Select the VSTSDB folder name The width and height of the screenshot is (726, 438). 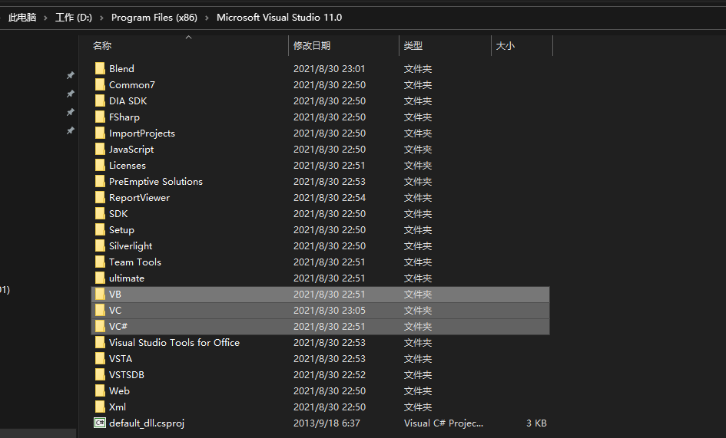(127, 374)
